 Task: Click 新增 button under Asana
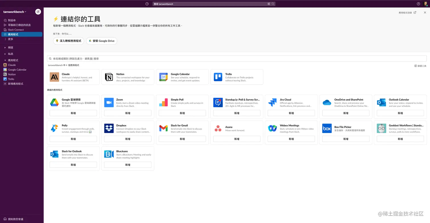point(237,139)
